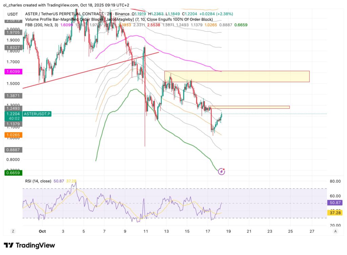Click the Z timezone icon at bottom-left
Screen dimensions: 347x255
(x=13, y=231)
